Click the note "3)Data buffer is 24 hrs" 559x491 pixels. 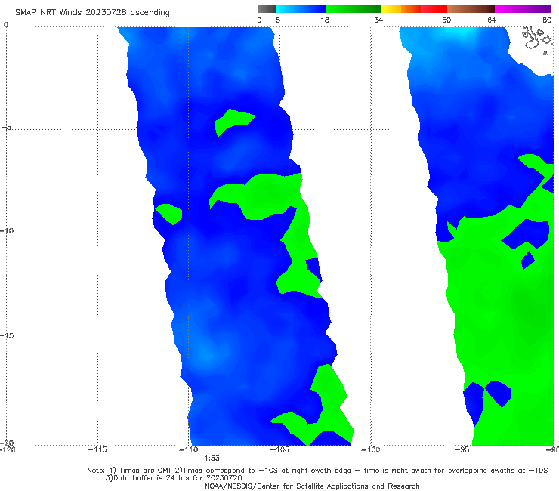174,478
